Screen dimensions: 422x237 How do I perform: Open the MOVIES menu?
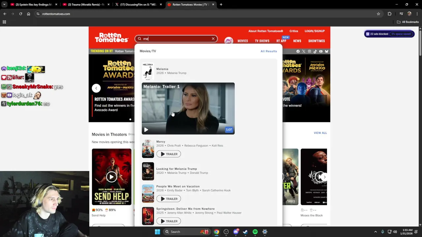tap(243, 41)
